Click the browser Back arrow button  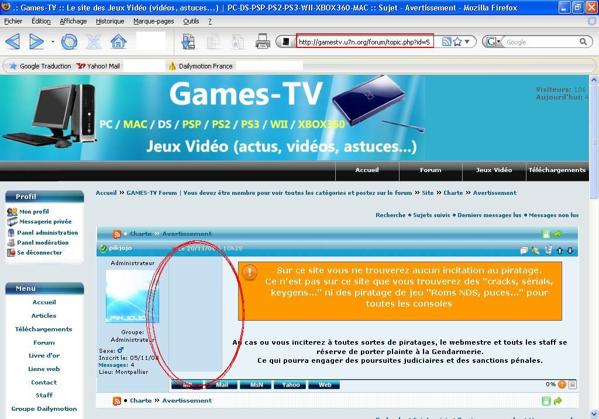(x=13, y=42)
